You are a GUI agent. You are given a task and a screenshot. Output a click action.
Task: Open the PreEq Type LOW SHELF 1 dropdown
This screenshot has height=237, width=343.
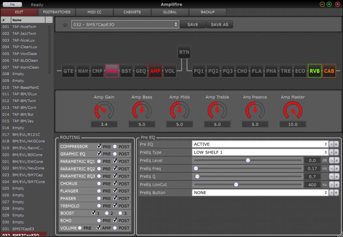(260, 152)
